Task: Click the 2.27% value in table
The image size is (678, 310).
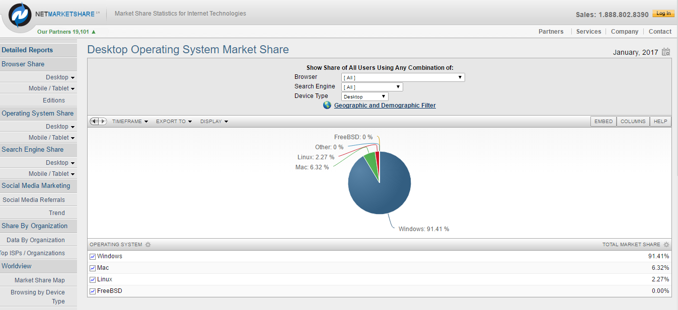Action: click(x=660, y=279)
